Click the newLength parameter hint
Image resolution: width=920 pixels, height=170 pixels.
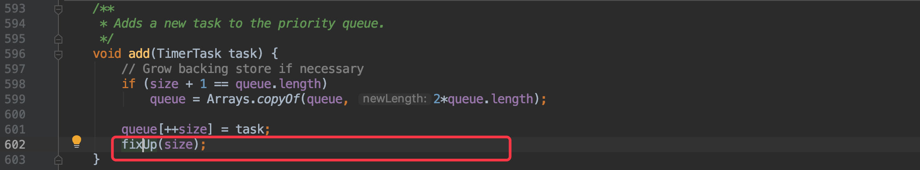pos(395,99)
